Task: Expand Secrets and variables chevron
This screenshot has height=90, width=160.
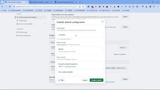Action: [45, 24]
